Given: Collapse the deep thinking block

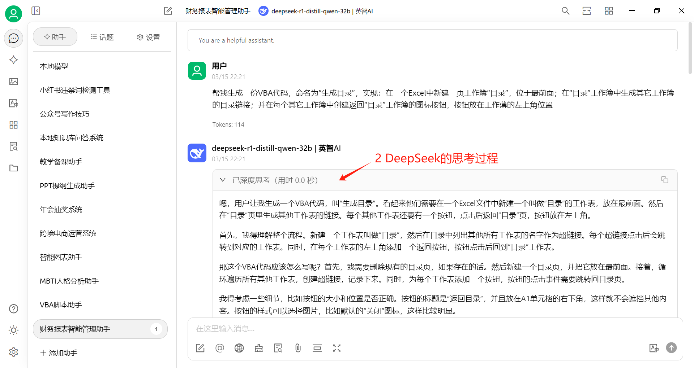Looking at the screenshot, I should click(223, 180).
